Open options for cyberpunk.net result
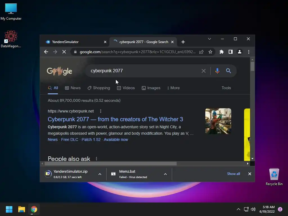 (100, 111)
